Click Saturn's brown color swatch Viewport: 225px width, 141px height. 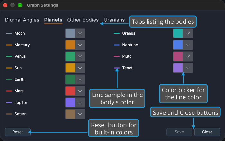pyautogui.click(x=70, y=114)
